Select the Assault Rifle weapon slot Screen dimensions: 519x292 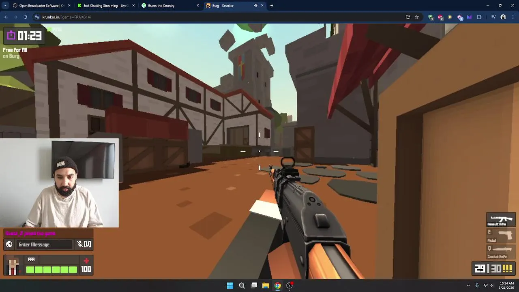tap(501, 220)
